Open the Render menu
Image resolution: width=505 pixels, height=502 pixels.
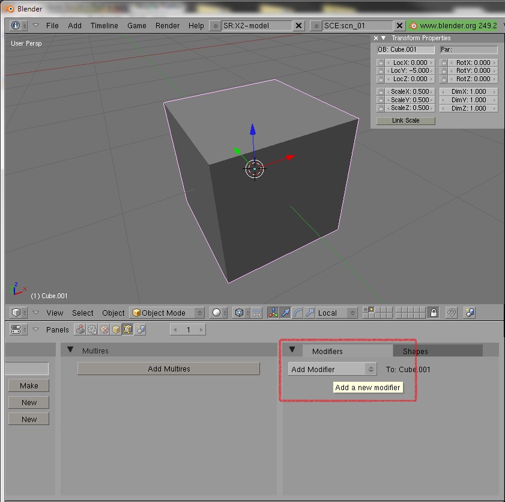click(168, 26)
